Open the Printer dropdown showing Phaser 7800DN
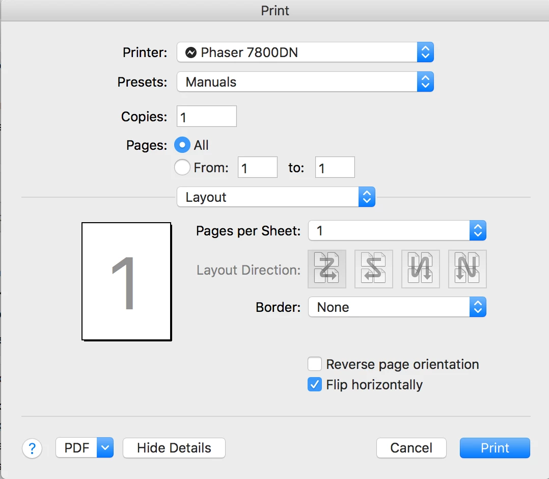This screenshot has width=549, height=479. (x=306, y=52)
